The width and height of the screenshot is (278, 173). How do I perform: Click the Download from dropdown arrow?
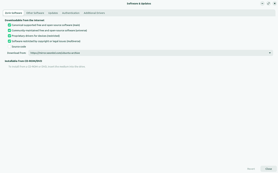click(270, 53)
